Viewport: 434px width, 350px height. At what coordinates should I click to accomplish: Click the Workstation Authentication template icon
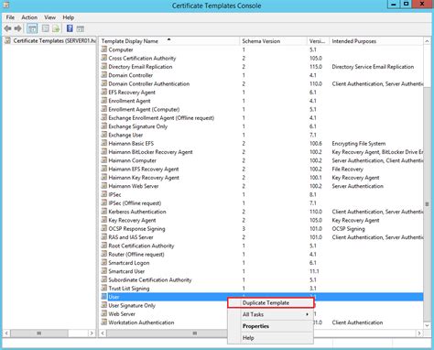(104, 323)
